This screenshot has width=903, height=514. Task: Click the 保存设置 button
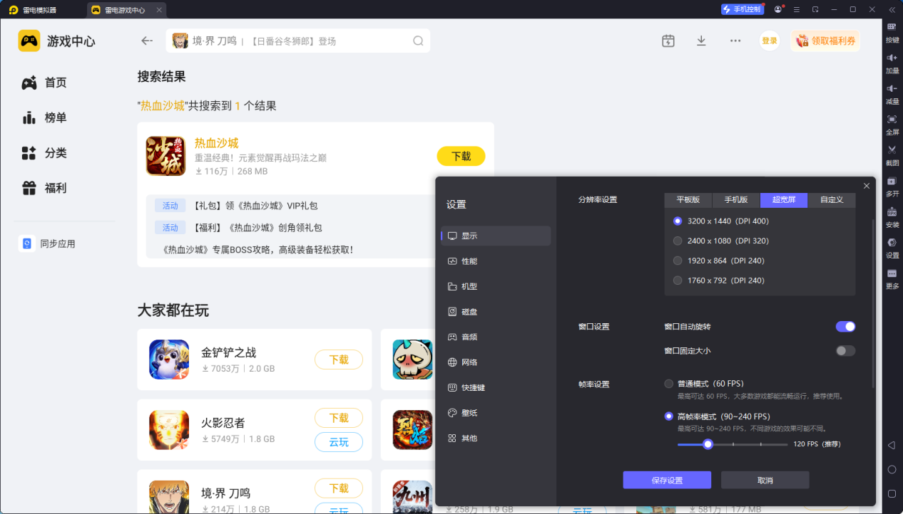click(667, 480)
